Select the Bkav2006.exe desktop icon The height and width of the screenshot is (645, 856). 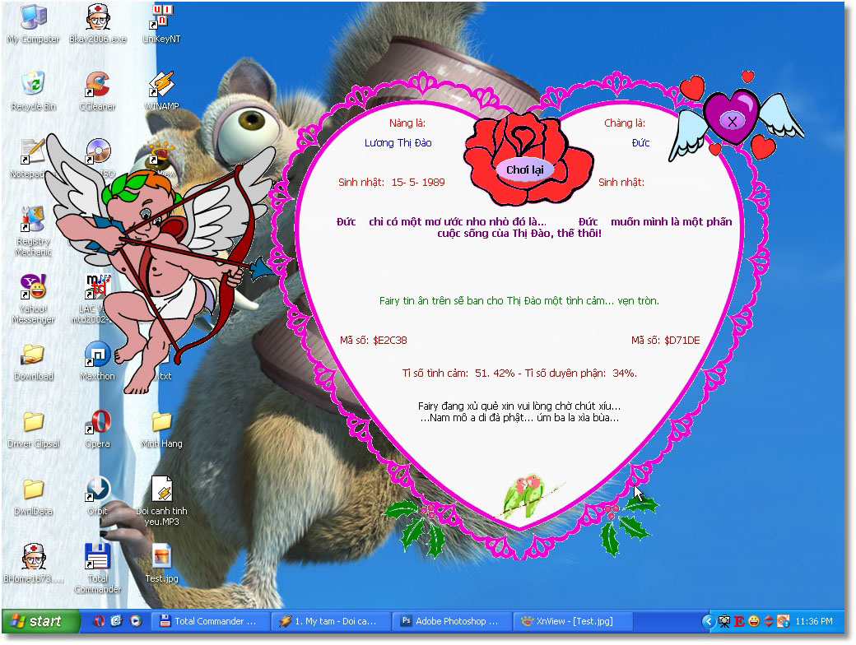[98, 24]
